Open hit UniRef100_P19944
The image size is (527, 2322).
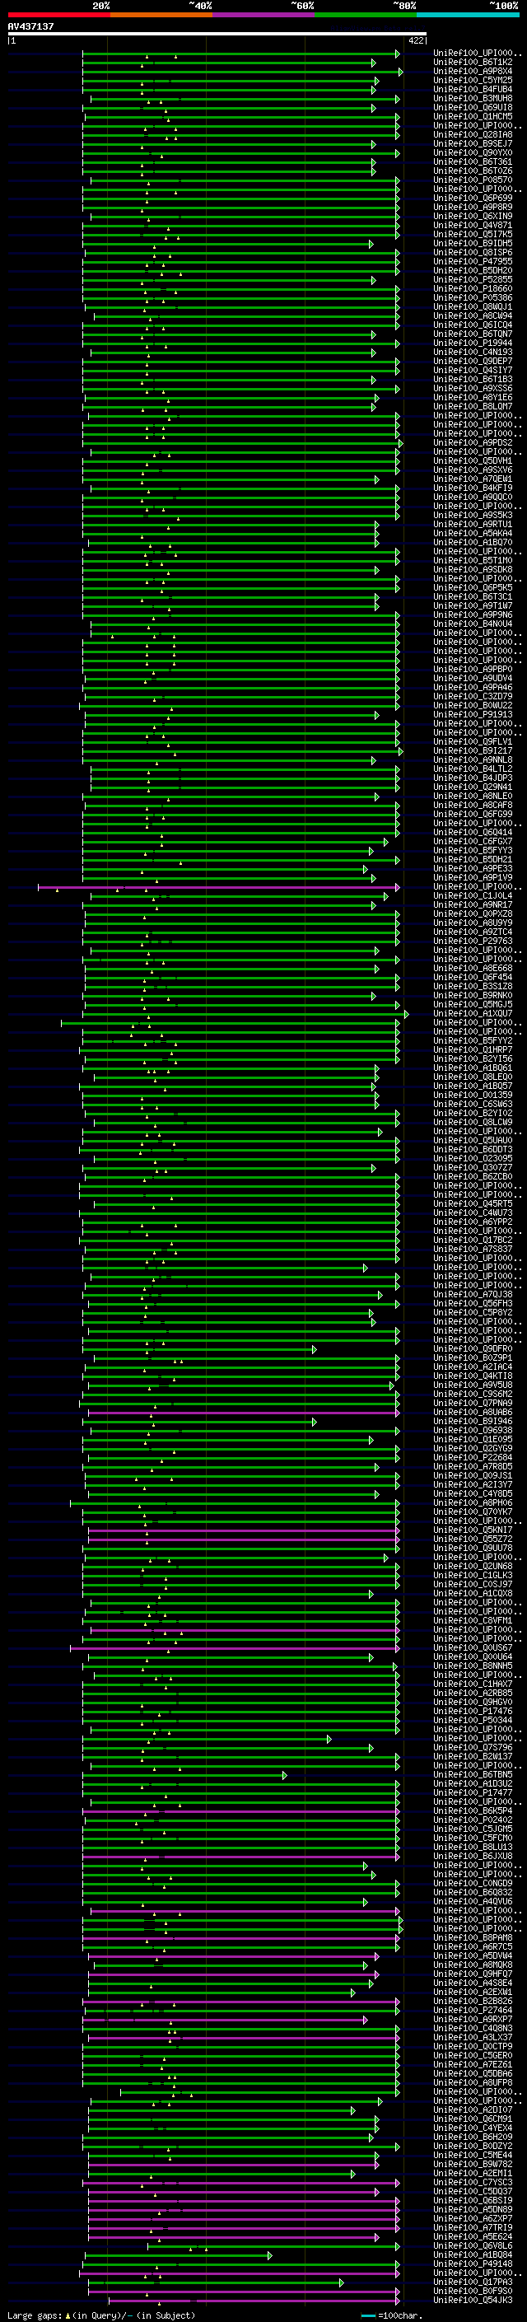[473, 343]
